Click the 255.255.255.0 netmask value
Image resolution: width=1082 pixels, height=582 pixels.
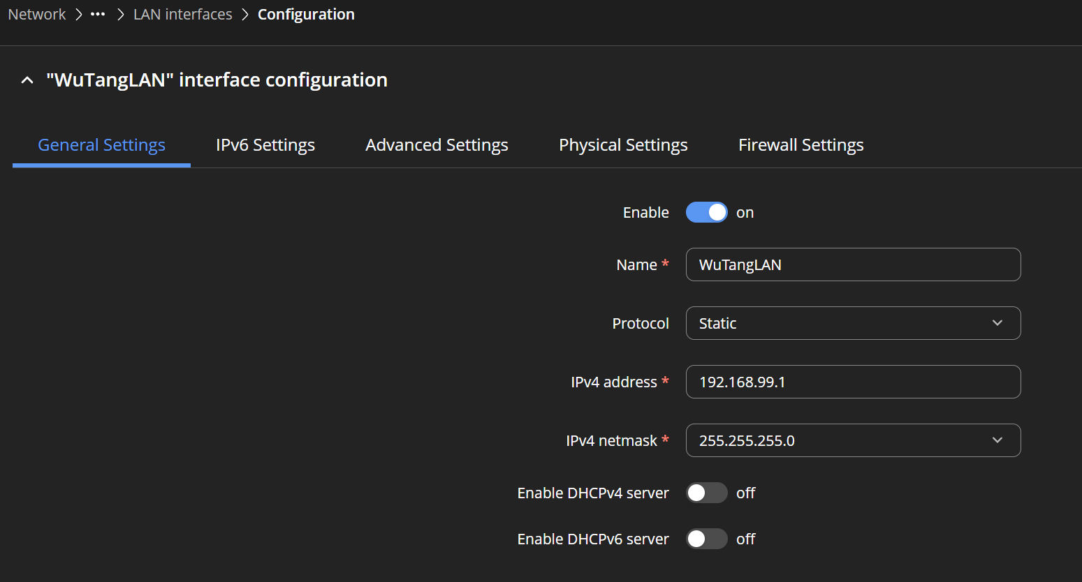pos(747,440)
